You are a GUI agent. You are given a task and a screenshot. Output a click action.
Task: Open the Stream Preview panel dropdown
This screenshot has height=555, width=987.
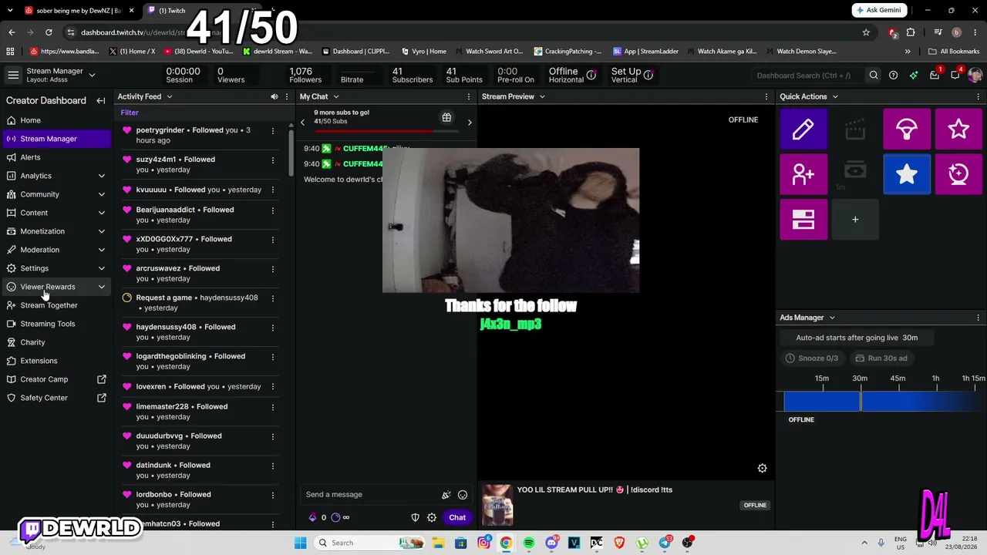tap(542, 96)
